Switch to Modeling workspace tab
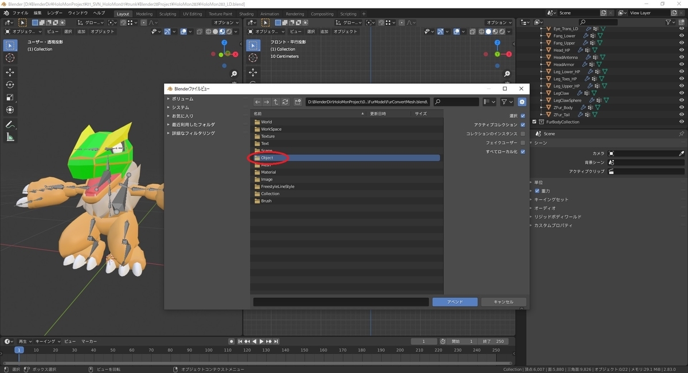Image resolution: width=688 pixels, height=373 pixels. coord(144,14)
